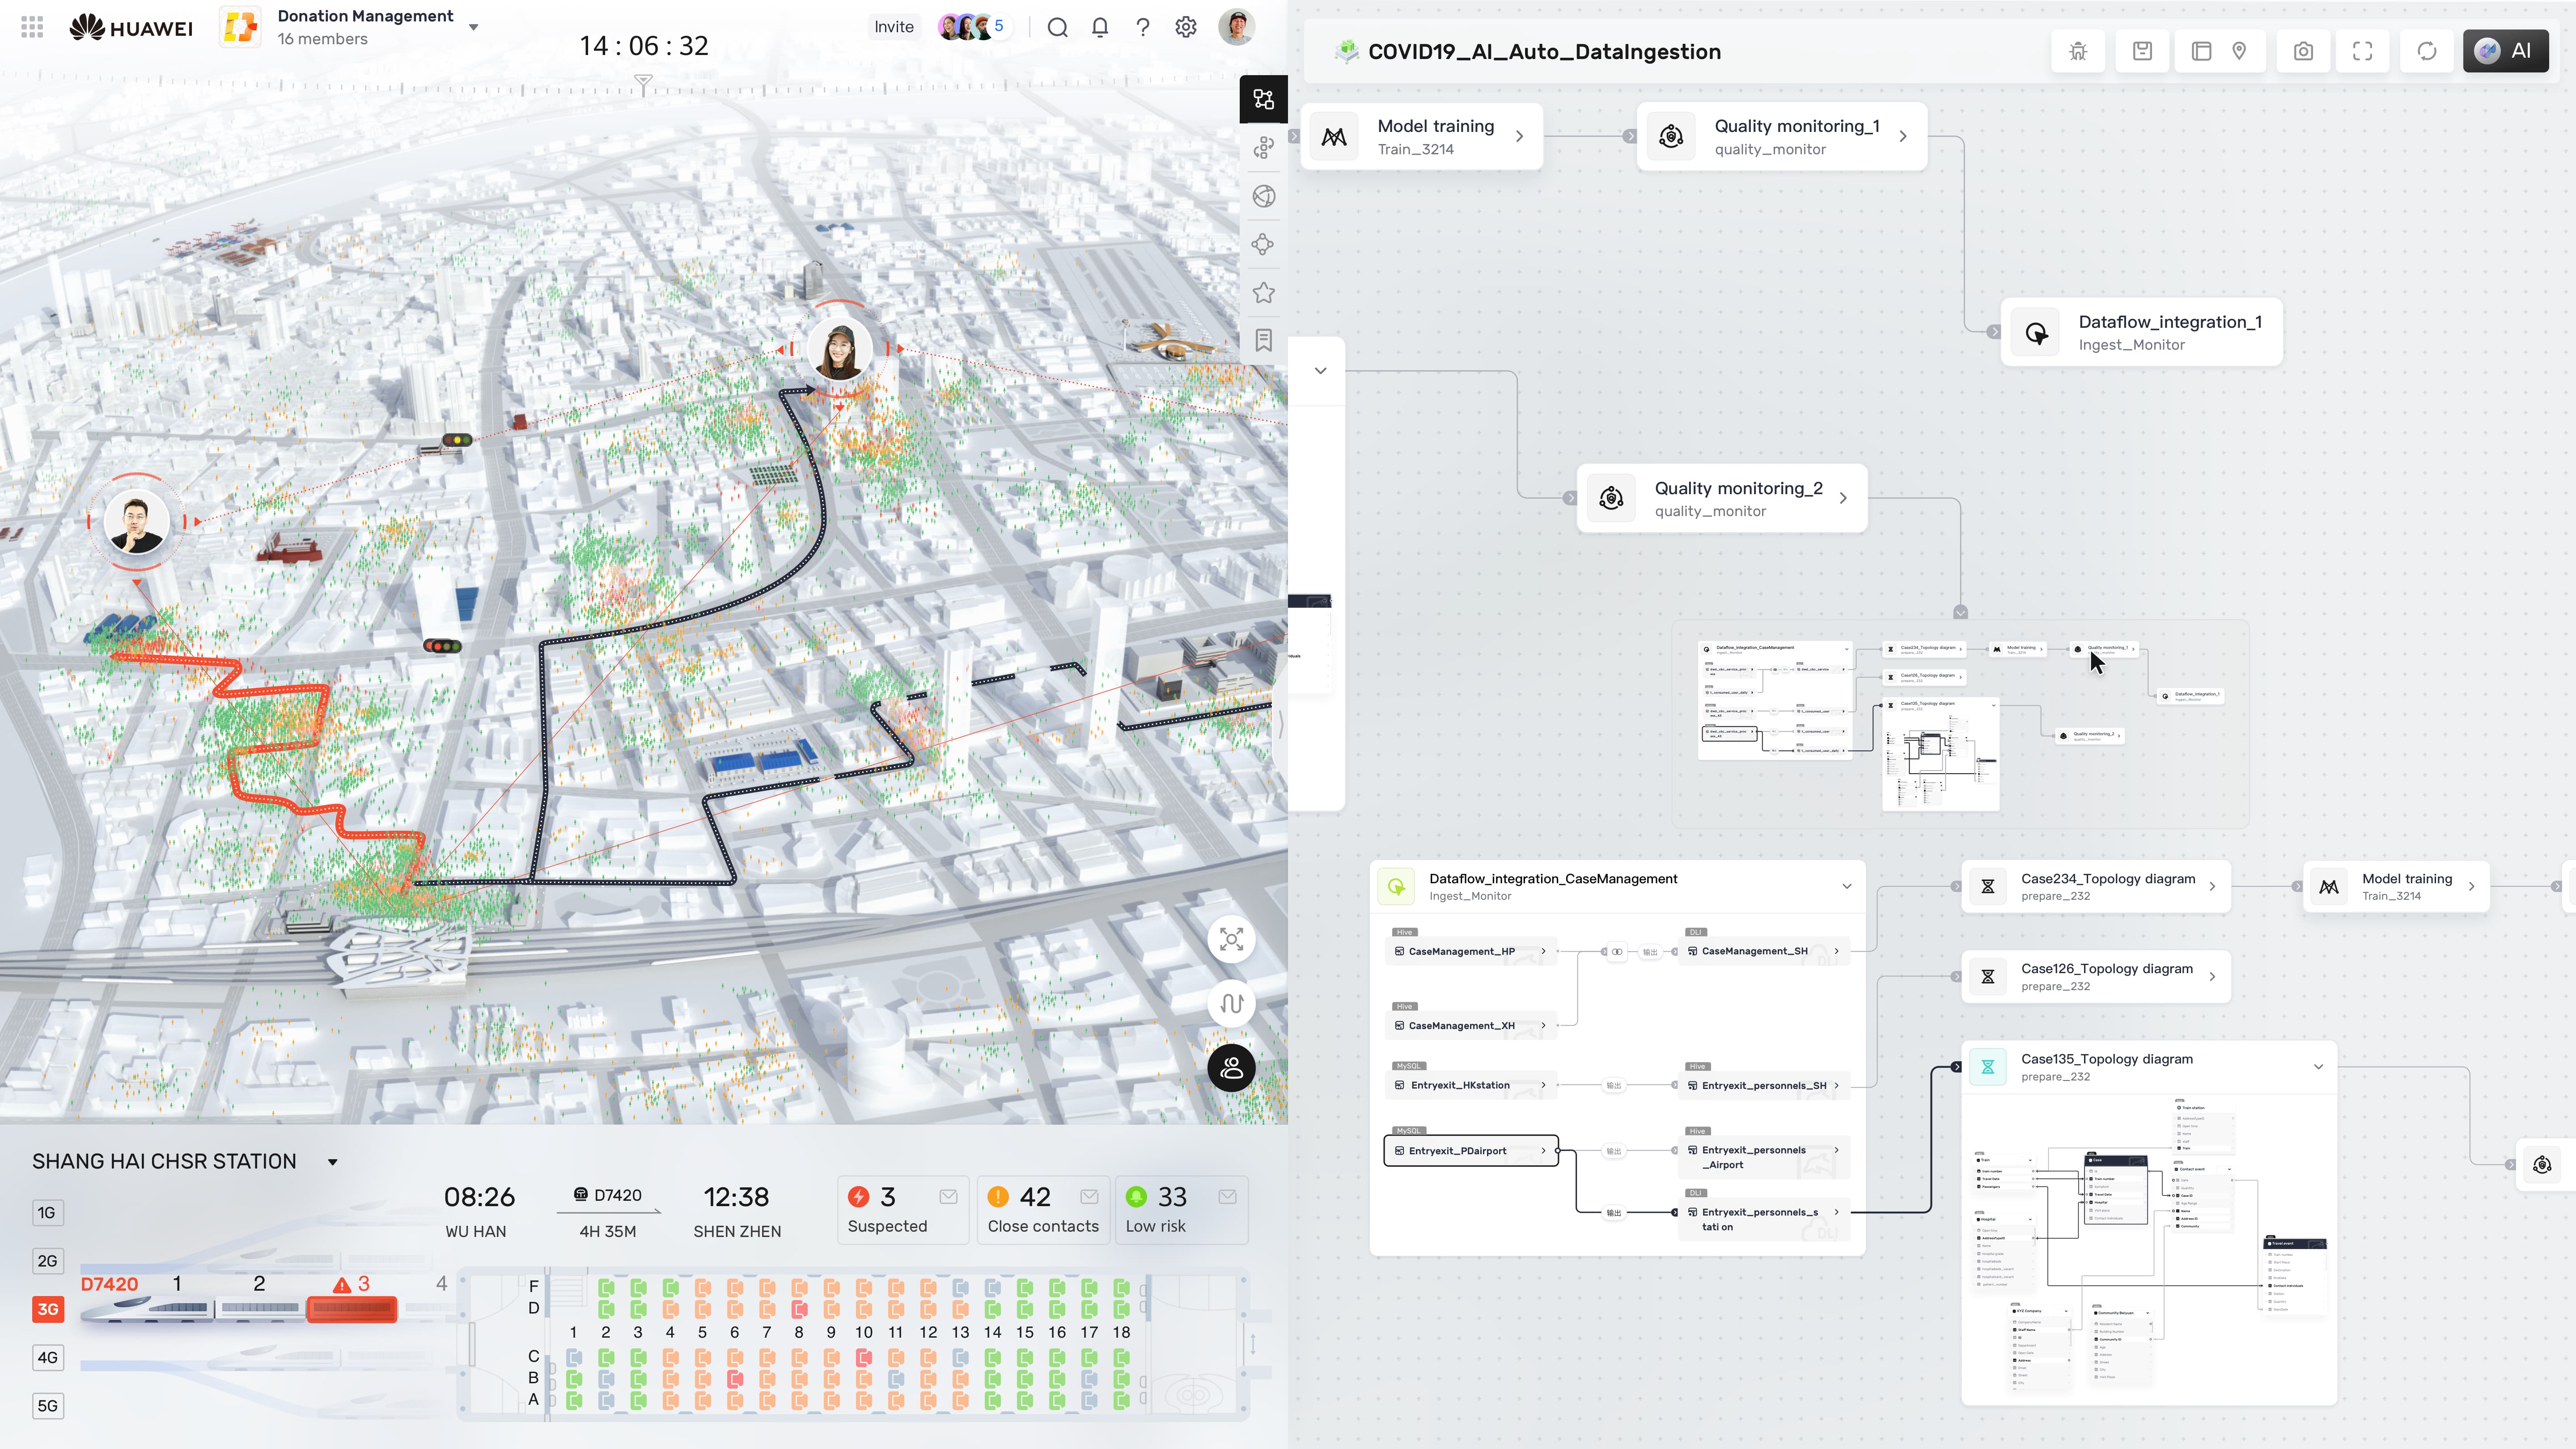This screenshot has height=1449, width=2576.
Task: Enter fullscreen with the expand frame icon
Action: coord(2363,50)
